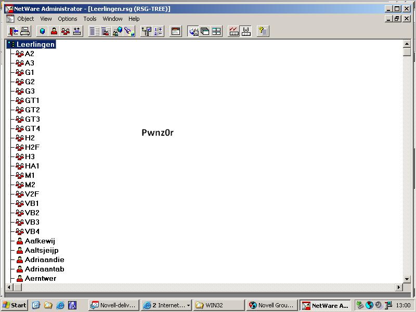This screenshot has width=416, height=312.
Task: Select the G3 group
Action: pyautogui.click(x=30, y=92)
